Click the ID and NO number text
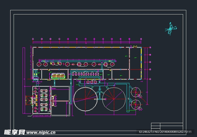This screenshot has height=137, width=197. (x=165, y=132)
